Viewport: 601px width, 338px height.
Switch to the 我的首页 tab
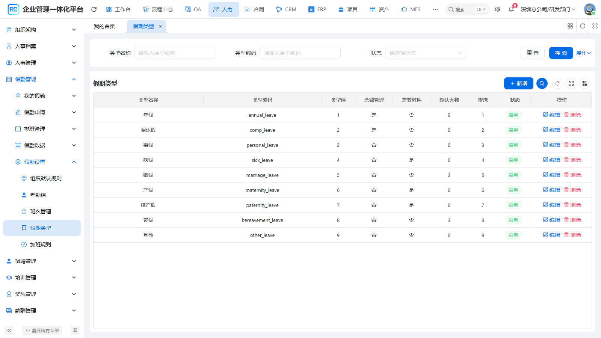click(104, 26)
